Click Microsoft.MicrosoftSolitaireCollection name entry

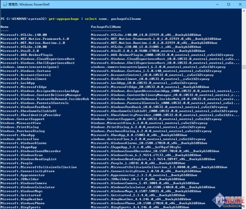tap(39, 167)
